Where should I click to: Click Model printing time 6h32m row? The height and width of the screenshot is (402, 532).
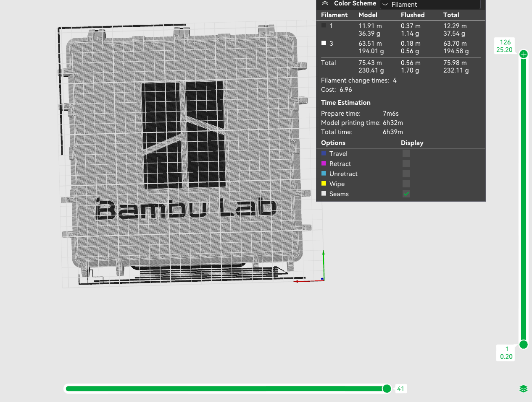point(362,122)
